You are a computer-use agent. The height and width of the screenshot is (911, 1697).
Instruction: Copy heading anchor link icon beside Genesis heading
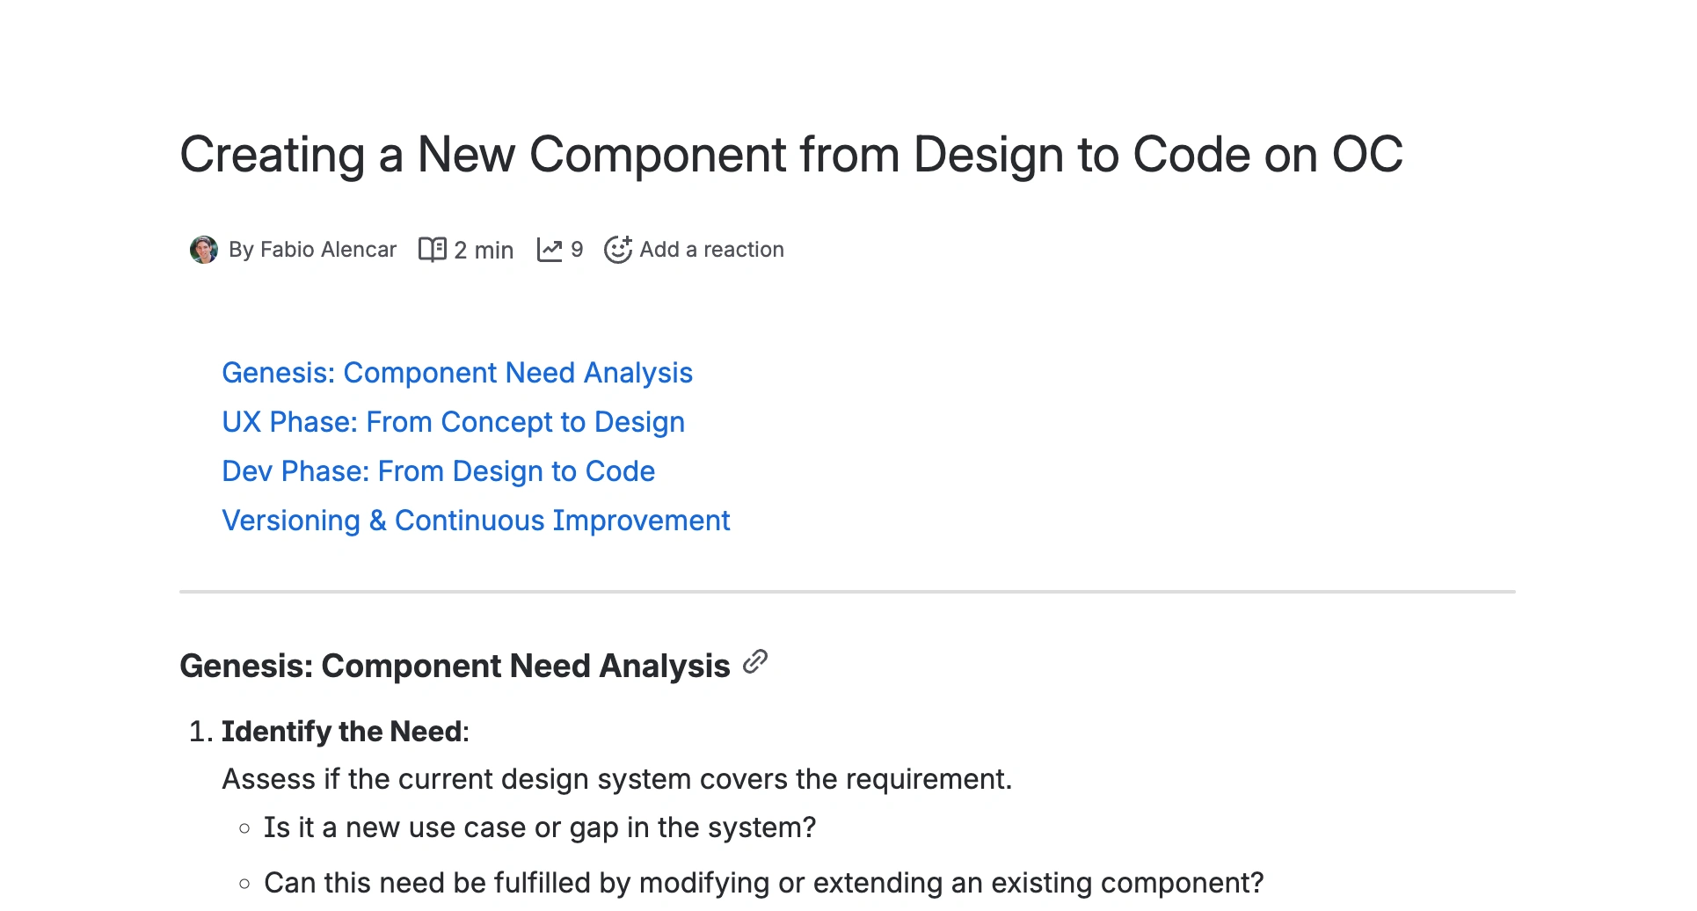click(x=755, y=662)
